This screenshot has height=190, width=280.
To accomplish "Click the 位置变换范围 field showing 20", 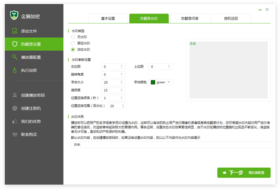I will (x=117, y=106).
